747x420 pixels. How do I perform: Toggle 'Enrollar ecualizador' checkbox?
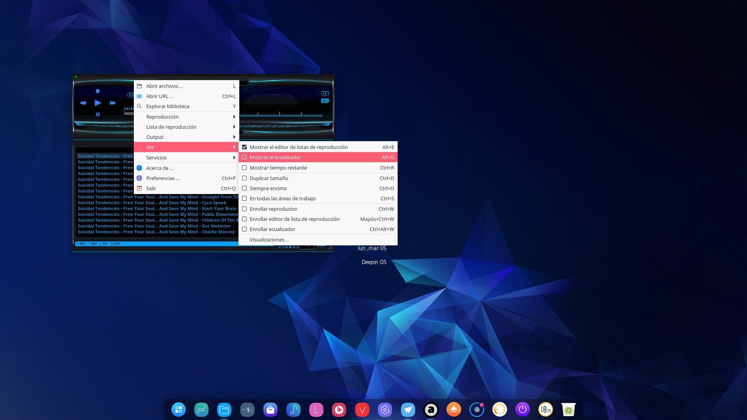tap(318, 229)
